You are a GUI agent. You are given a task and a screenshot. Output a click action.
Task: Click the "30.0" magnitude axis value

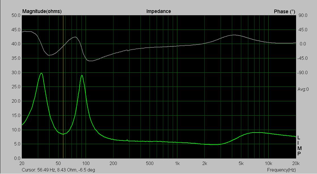(x=16, y=72)
